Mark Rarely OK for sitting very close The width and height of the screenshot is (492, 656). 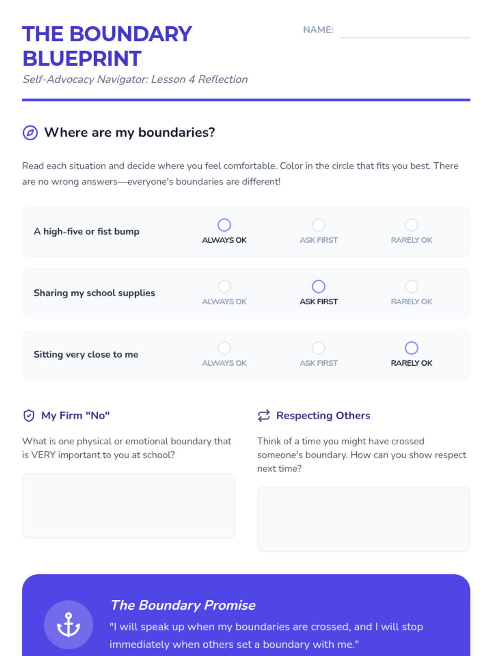[x=411, y=348]
